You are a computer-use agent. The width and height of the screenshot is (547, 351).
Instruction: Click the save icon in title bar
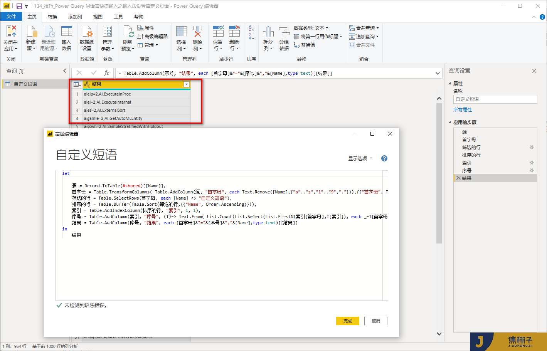(19, 6)
